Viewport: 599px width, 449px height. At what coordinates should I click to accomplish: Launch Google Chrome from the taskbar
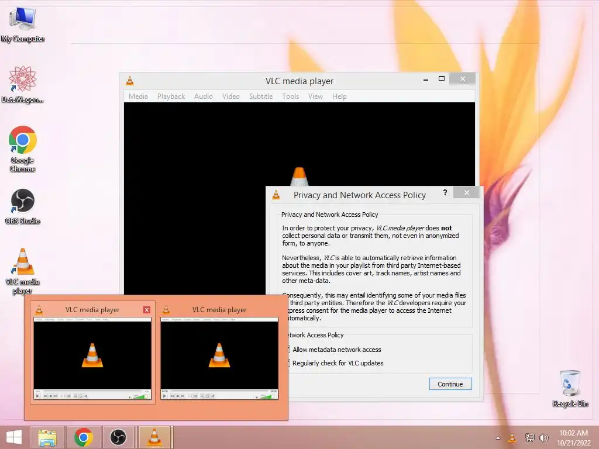coord(84,437)
